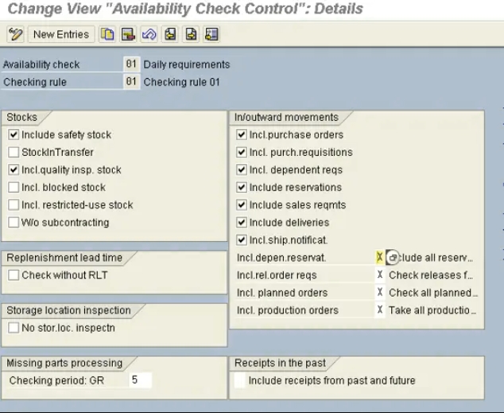Enable No stor.loc. inspectn checkbox
Image resolution: width=504 pixels, height=413 pixels.
14,328
